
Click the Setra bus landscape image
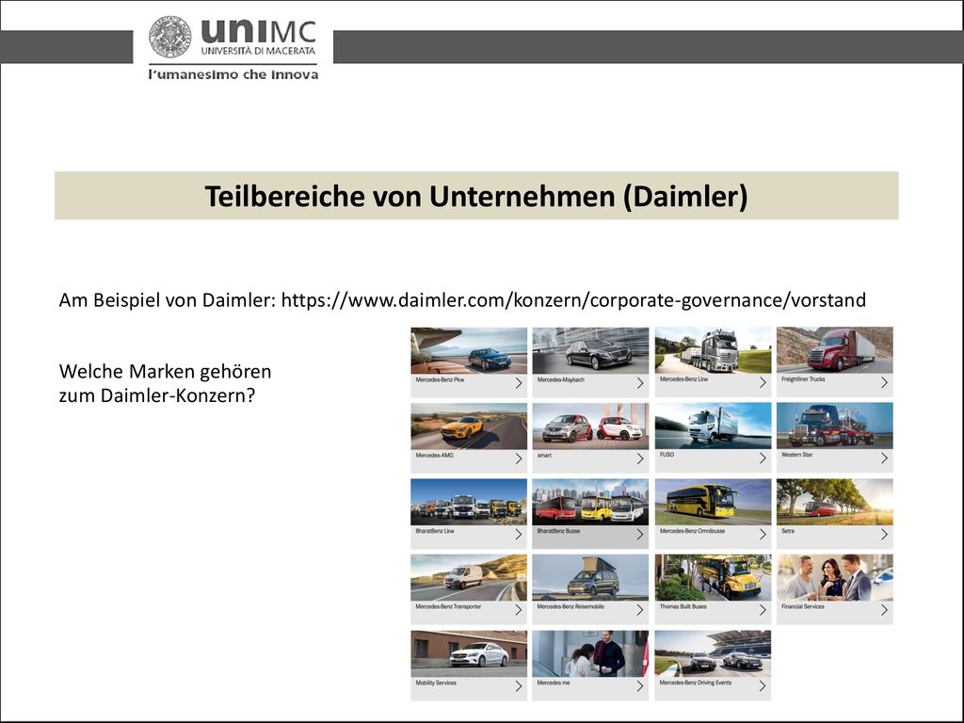pyautogui.click(x=835, y=502)
